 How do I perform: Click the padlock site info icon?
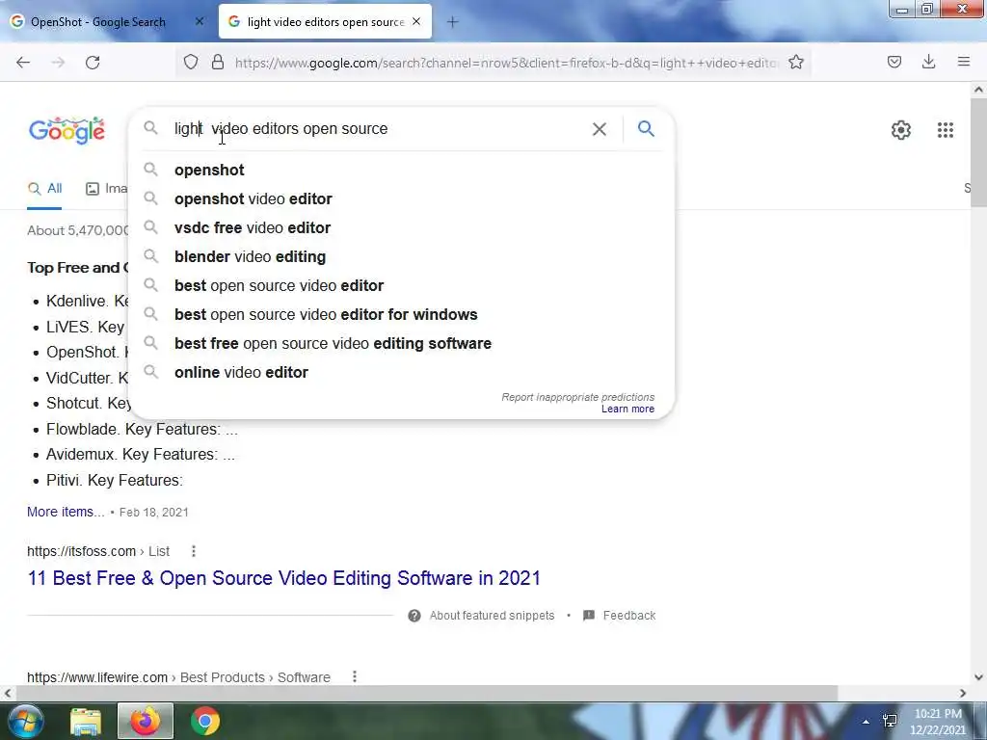218,62
